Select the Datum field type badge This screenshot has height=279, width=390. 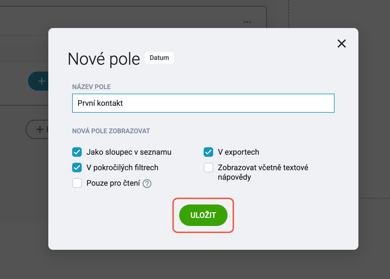point(159,58)
